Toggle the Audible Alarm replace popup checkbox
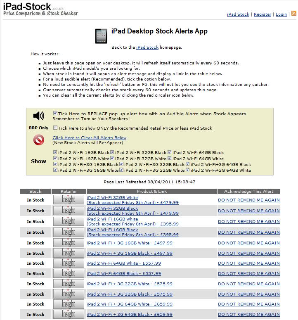 point(55,113)
